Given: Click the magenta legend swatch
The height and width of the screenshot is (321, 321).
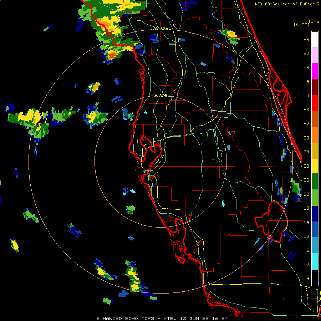Looking at the screenshot, I should click(315, 71).
